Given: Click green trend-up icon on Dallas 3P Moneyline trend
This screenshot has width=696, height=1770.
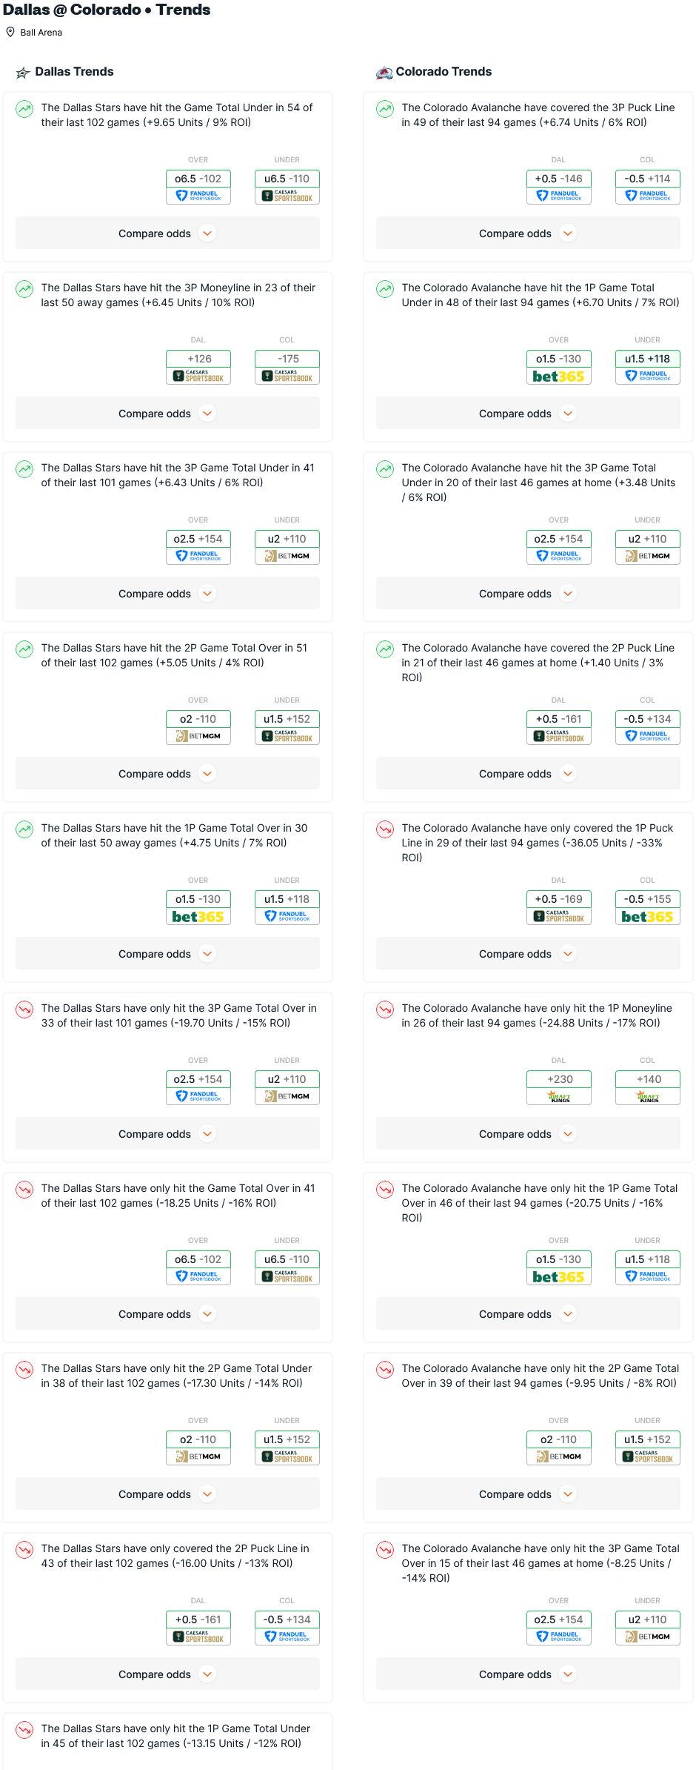Looking at the screenshot, I should (24, 289).
